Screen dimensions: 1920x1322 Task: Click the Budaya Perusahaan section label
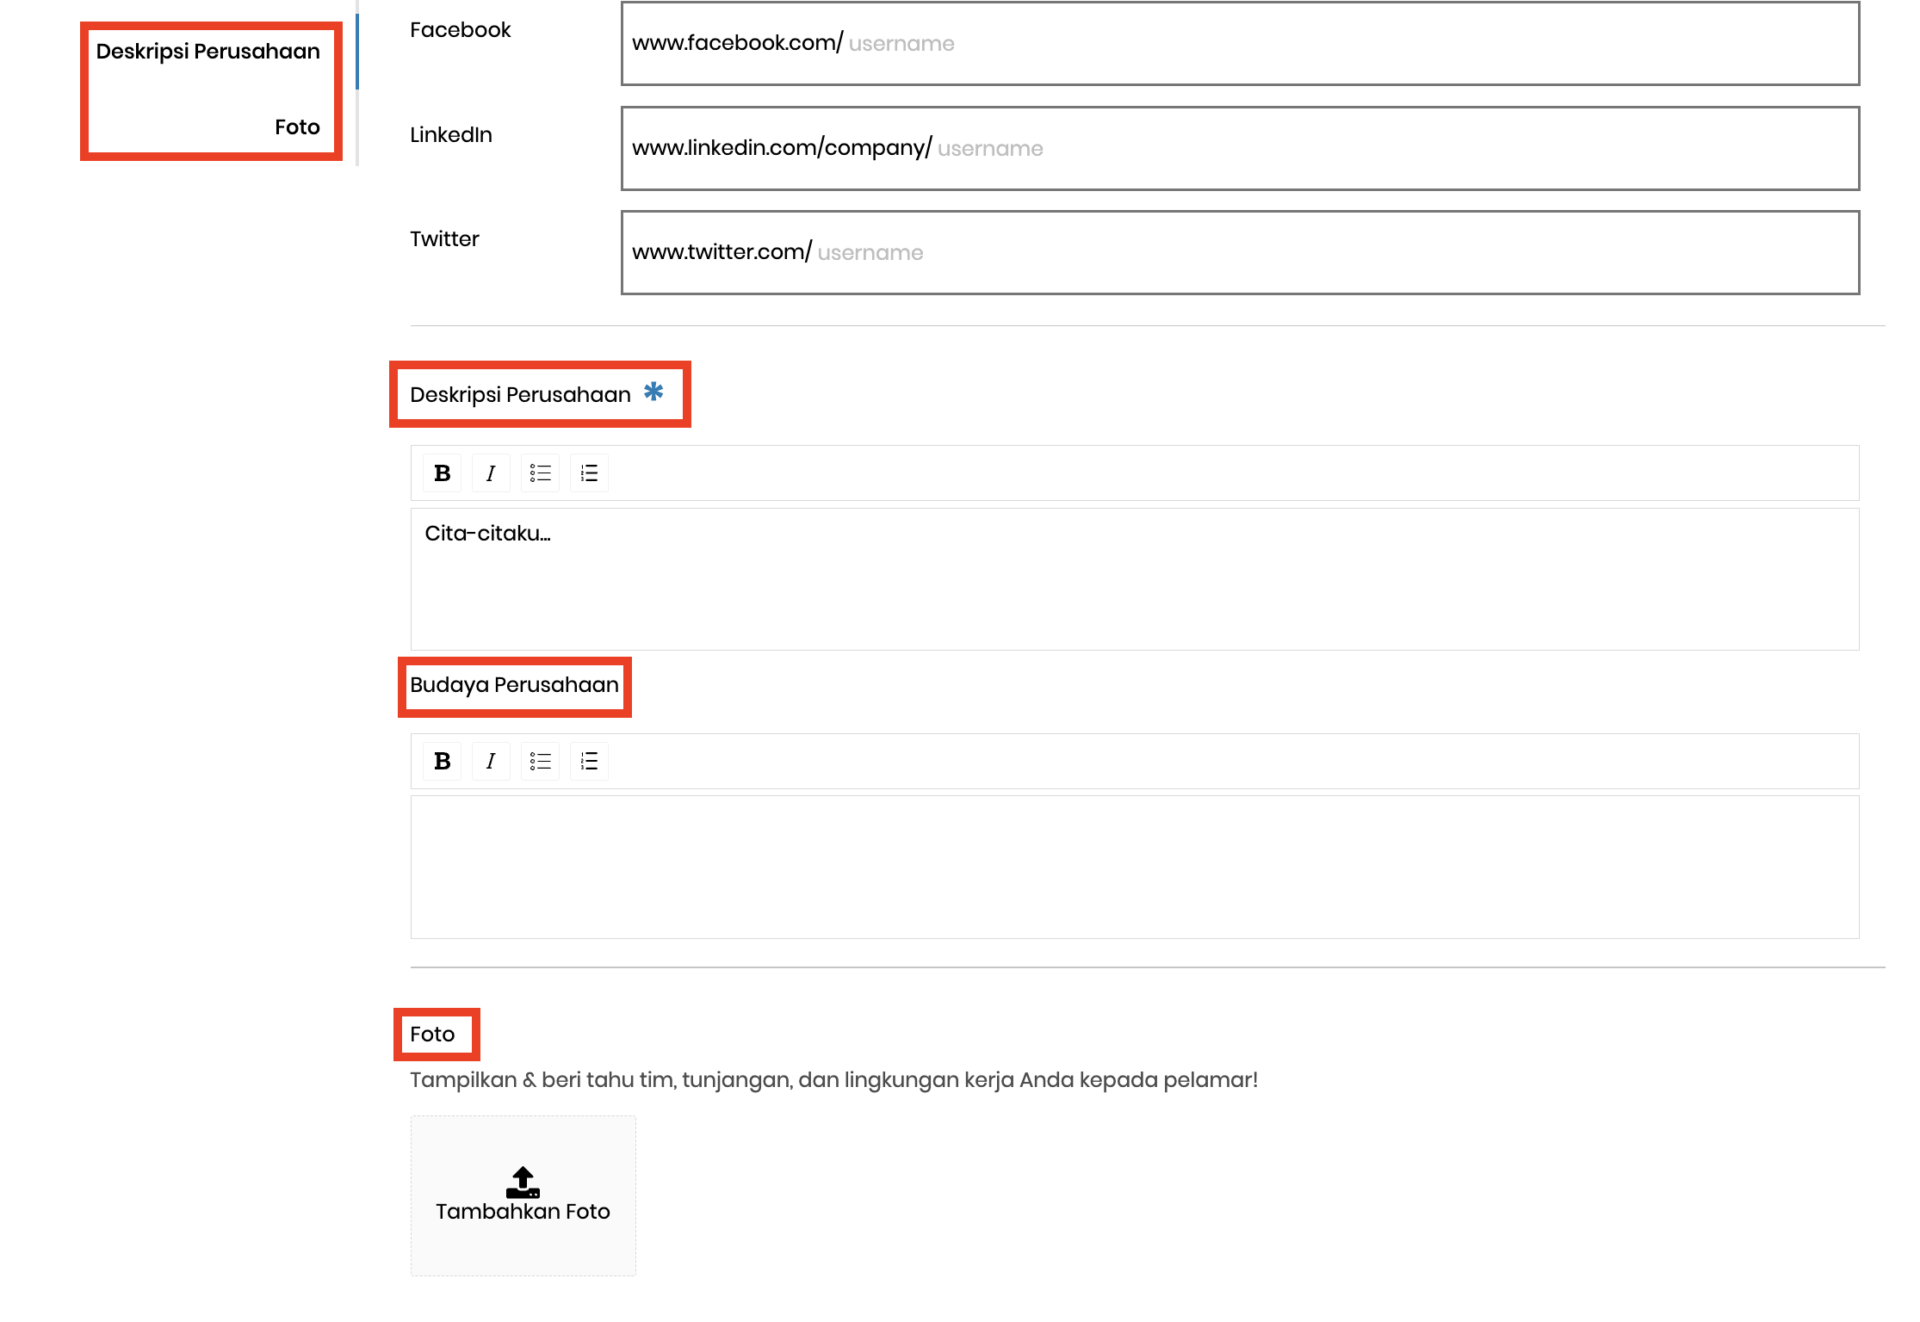tap(514, 685)
